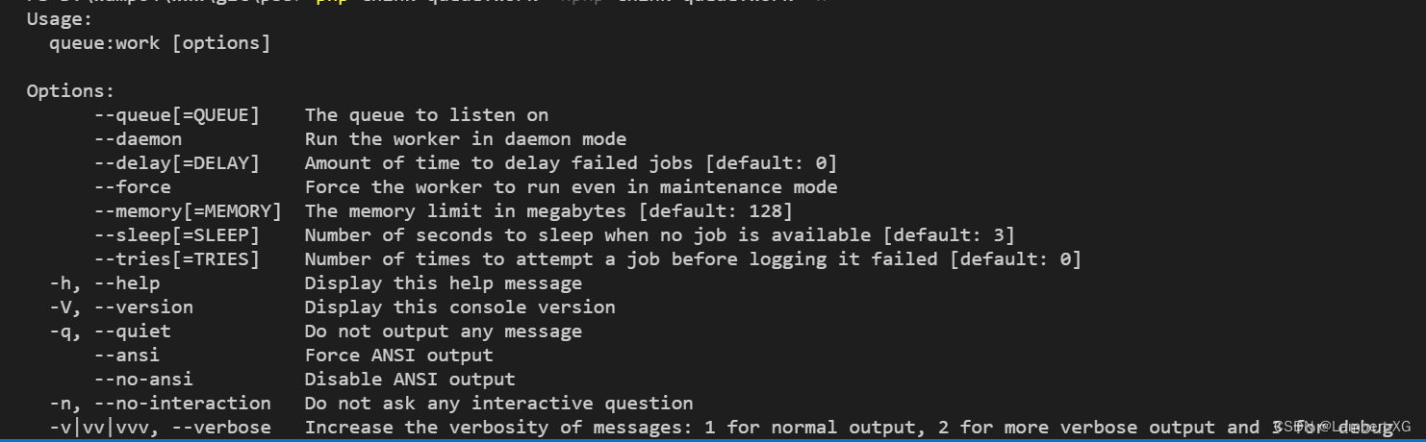Select the --sleep[=SLEEP] option text
The height and width of the screenshot is (442, 1426).
pyautogui.click(x=177, y=235)
